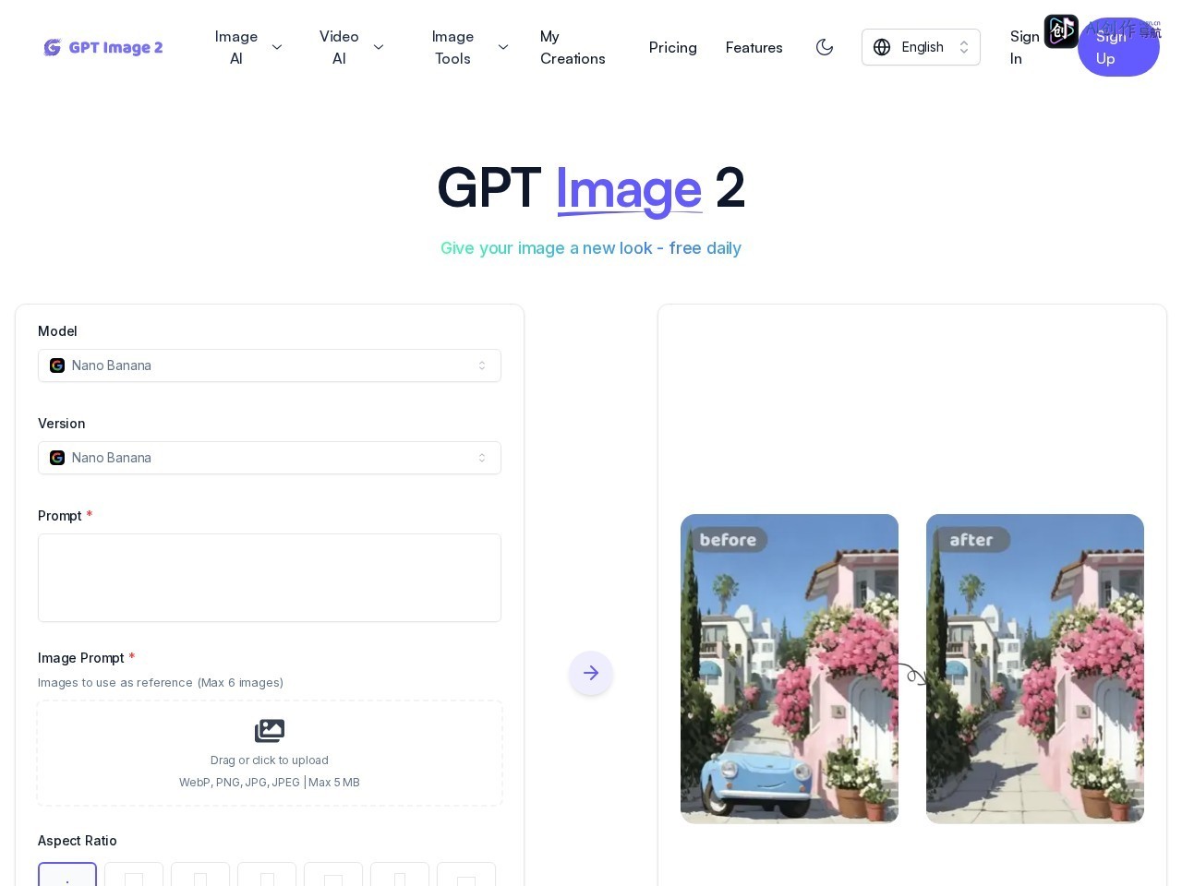Image resolution: width=1182 pixels, height=886 pixels.
Task: Open the Model dropdown showing Nano Banana
Action: [270, 365]
